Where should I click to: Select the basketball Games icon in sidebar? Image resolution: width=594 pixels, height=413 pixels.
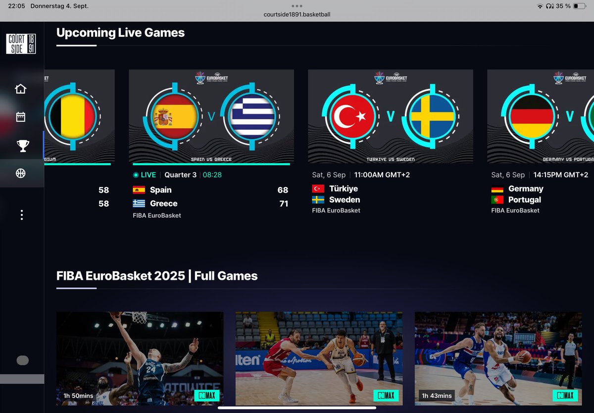[21, 173]
